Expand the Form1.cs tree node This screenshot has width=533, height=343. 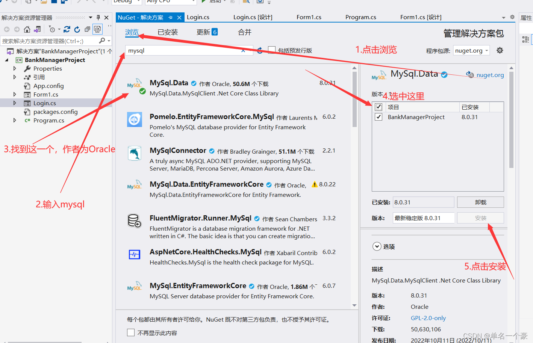point(15,94)
